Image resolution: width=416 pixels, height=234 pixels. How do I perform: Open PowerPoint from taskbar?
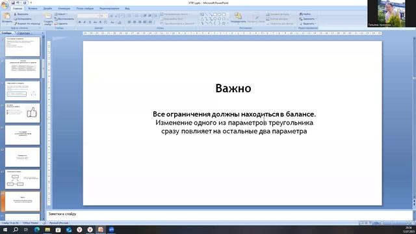pos(101,229)
